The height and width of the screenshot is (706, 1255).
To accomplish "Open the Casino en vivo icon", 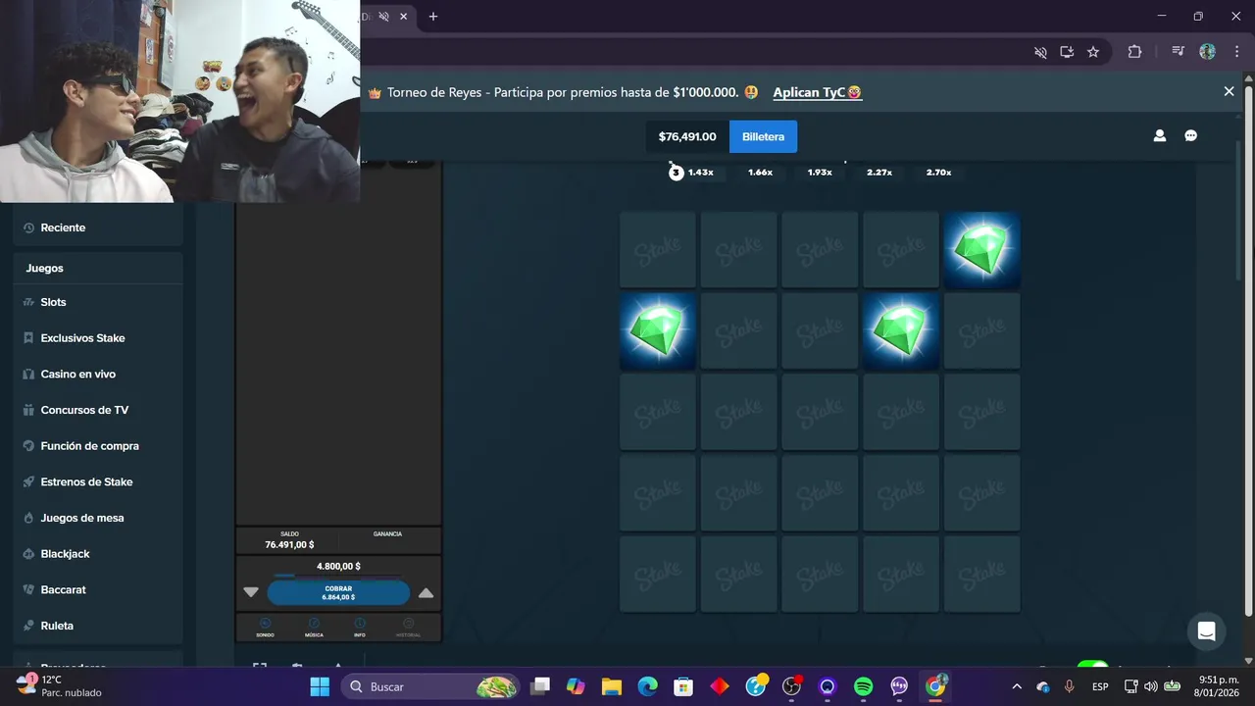I will point(28,374).
